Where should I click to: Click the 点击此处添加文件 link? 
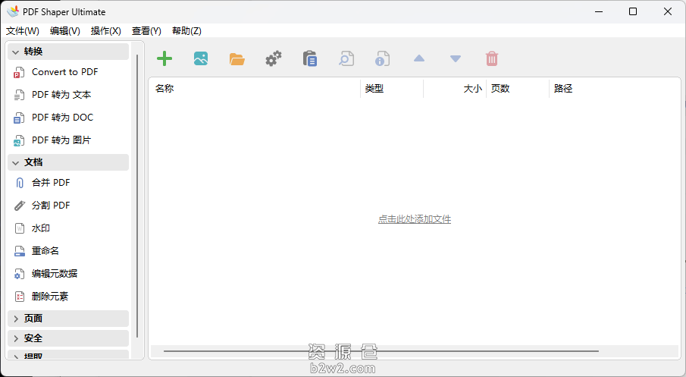coord(415,219)
